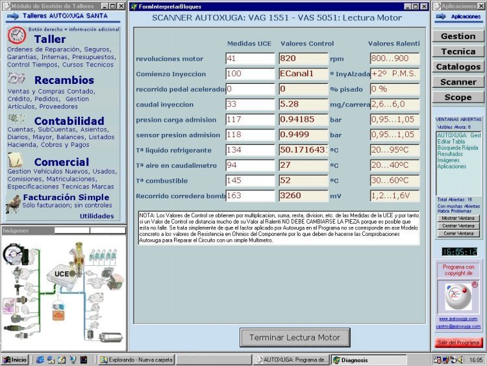Click presion carga admision value 0.94185
487x366 pixels.
point(303,120)
